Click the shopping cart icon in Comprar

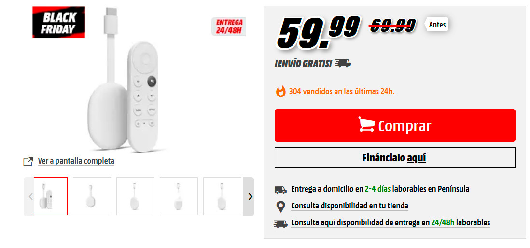click(366, 124)
